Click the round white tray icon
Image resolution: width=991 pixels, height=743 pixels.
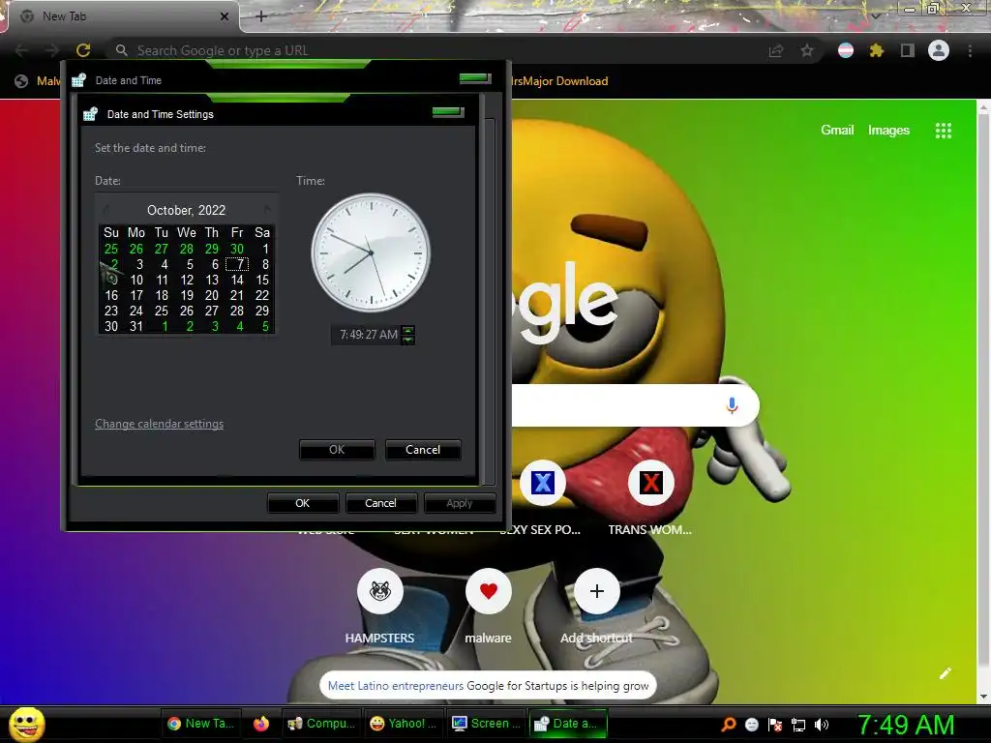coord(751,725)
